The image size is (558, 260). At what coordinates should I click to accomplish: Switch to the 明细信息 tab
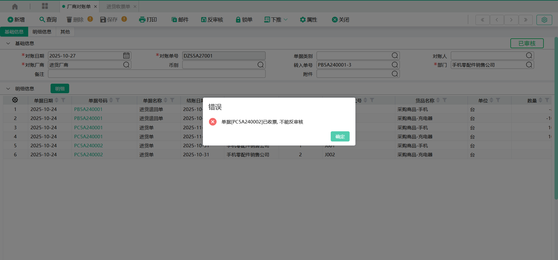point(42,32)
